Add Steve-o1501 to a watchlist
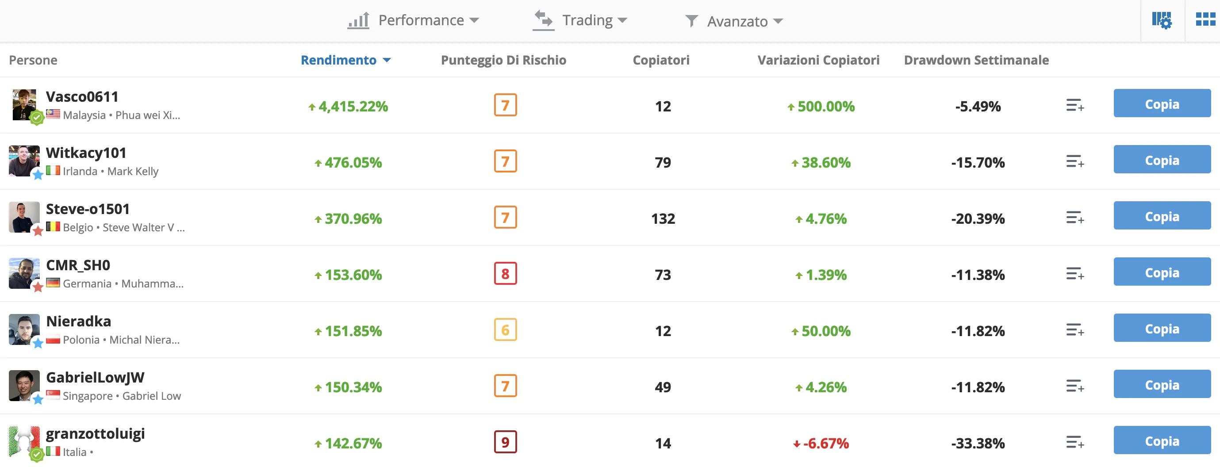 click(x=1074, y=218)
